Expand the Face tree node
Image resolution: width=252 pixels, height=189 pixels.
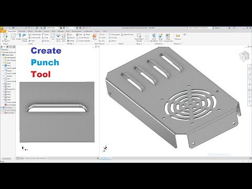tap(3, 66)
